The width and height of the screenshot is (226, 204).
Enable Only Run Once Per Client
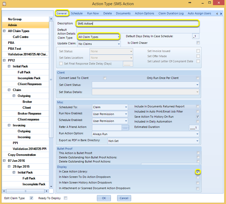coord(198,78)
